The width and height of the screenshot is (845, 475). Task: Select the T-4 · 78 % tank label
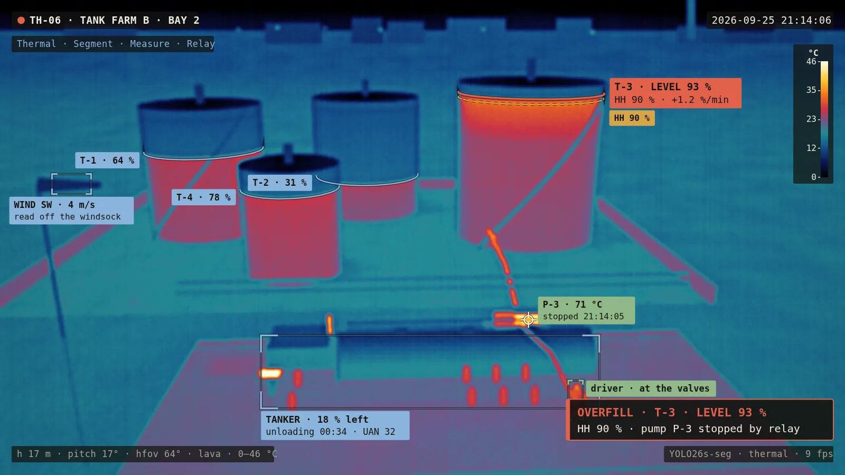(204, 197)
